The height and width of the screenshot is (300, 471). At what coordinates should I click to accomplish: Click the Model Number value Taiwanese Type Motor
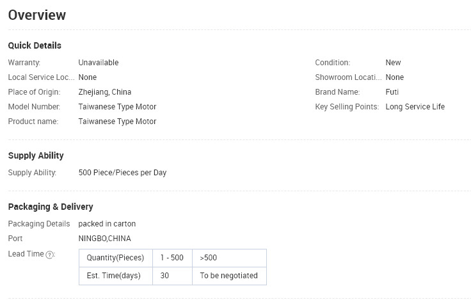click(x=118, y=107)
